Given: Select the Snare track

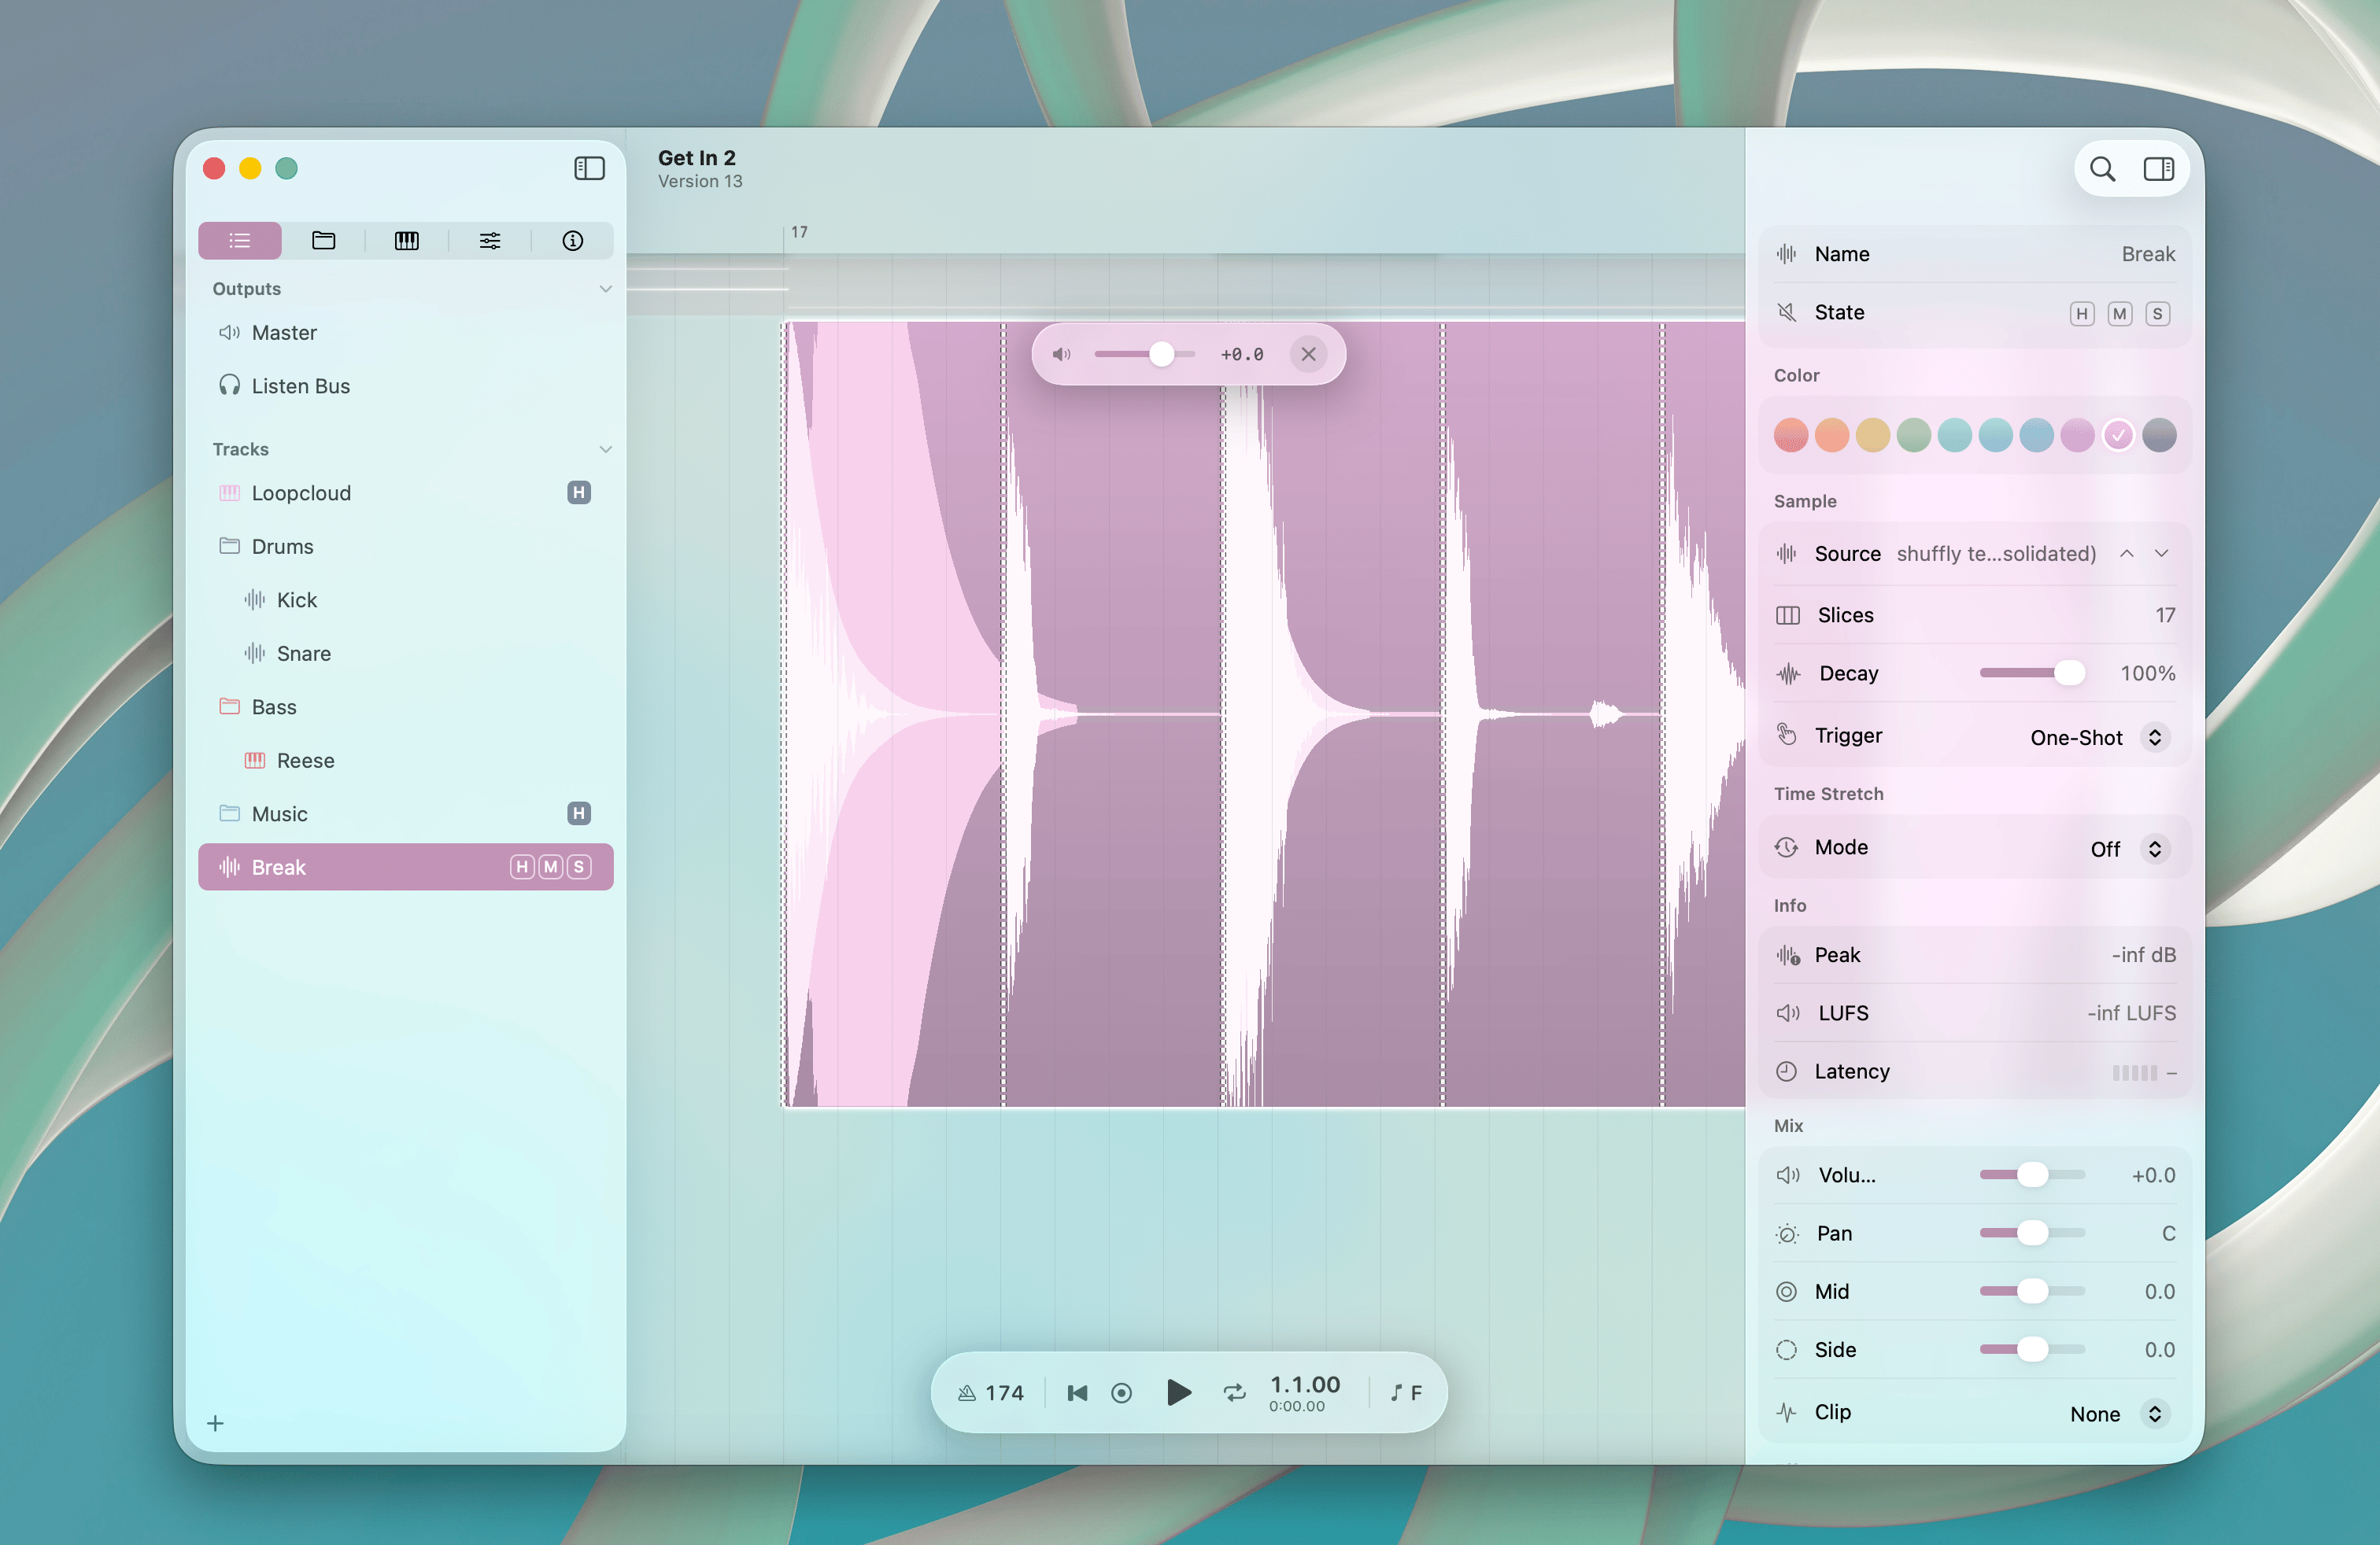Looking at the screenshot, I should (406, 654).
